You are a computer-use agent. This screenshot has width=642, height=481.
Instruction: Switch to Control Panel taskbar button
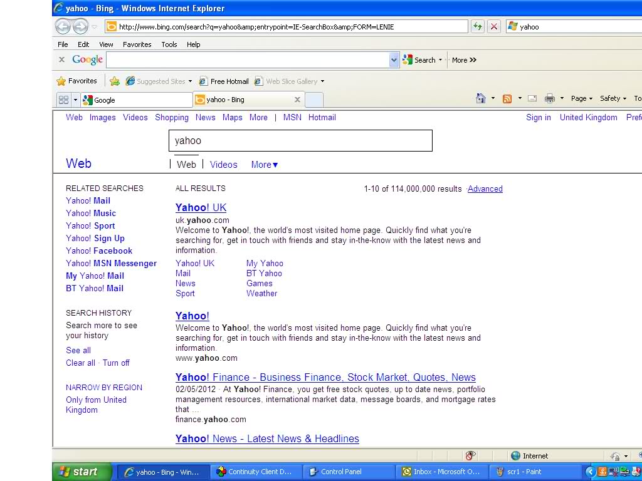pyautogui.click(x=349, y=472)
